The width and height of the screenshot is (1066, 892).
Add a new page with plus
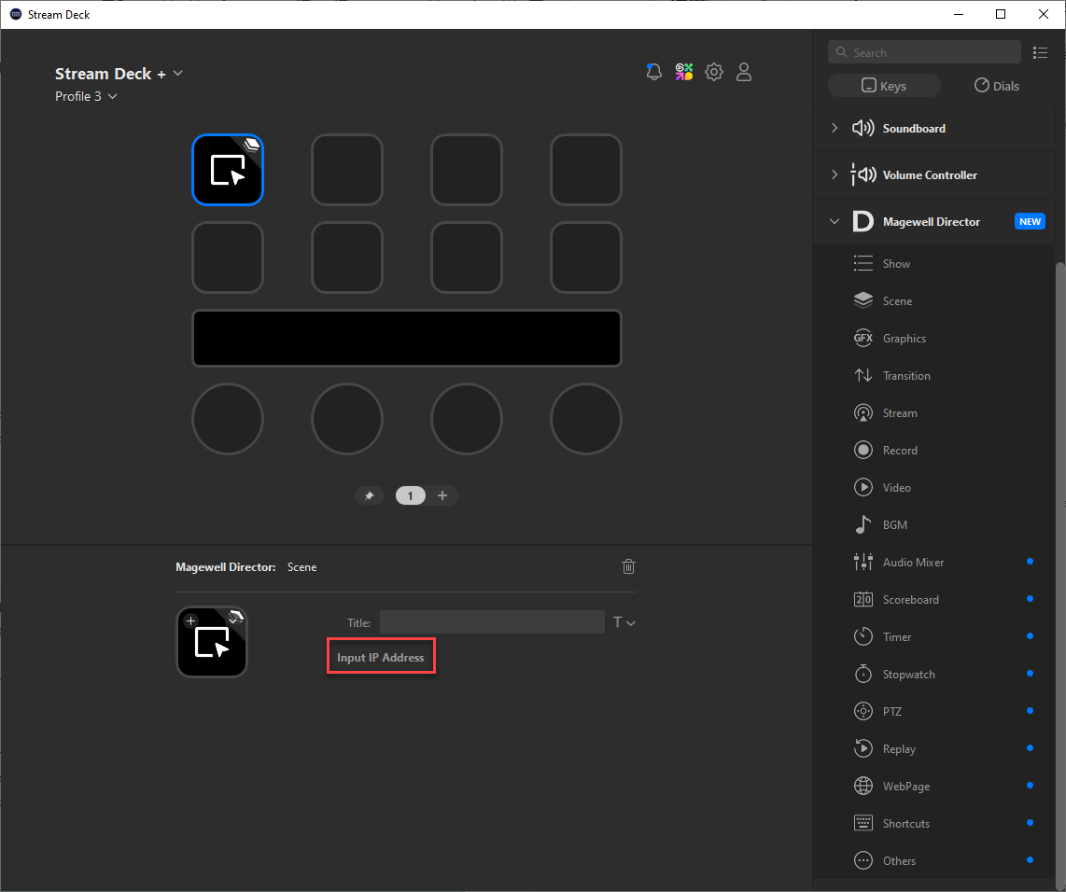pyautogui.click(x=442, y=496)
